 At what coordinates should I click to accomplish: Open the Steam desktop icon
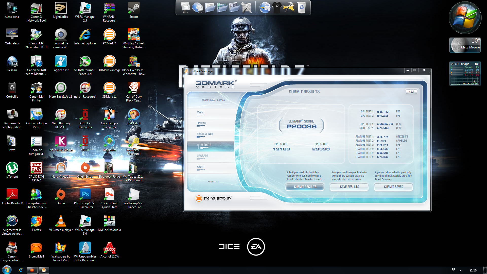[x=134, y=8]
